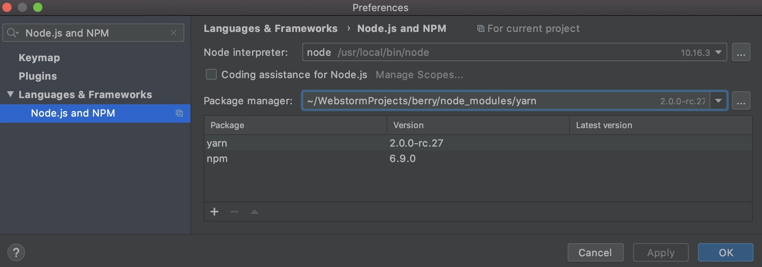Open the help question mark button
762x267 pixels.
16,253
